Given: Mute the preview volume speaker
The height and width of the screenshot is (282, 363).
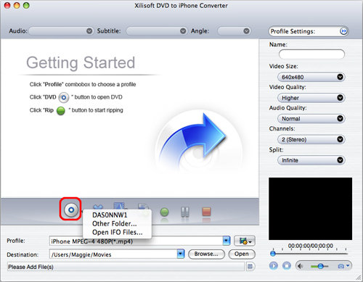Looking at the screenshot, I should (x=301, y=266).
